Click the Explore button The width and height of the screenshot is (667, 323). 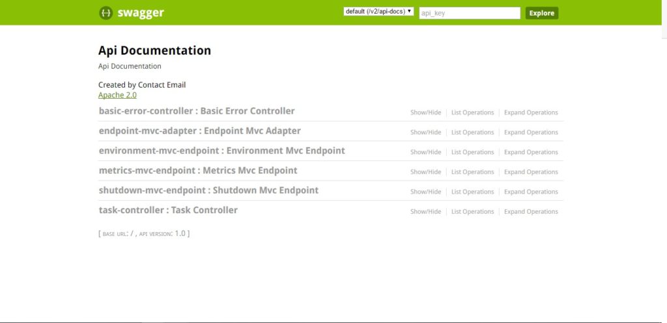[541, 13]
